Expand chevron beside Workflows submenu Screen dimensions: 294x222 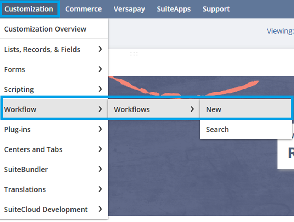(192, 109)
